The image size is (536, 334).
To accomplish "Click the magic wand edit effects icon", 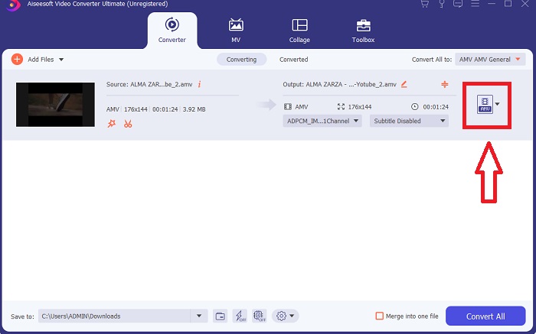I will click(x=112, y=124).
